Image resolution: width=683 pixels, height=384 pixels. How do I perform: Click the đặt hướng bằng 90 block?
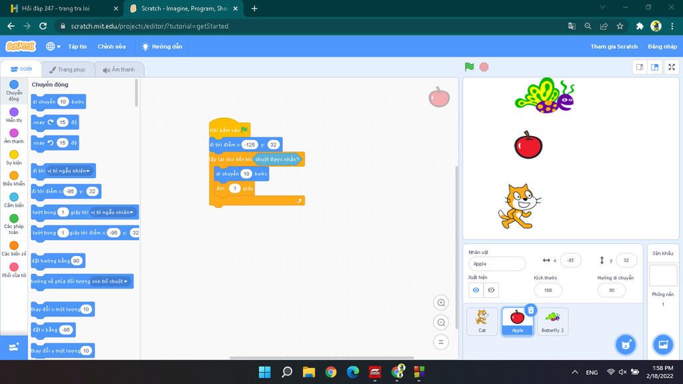pos(58,261)
